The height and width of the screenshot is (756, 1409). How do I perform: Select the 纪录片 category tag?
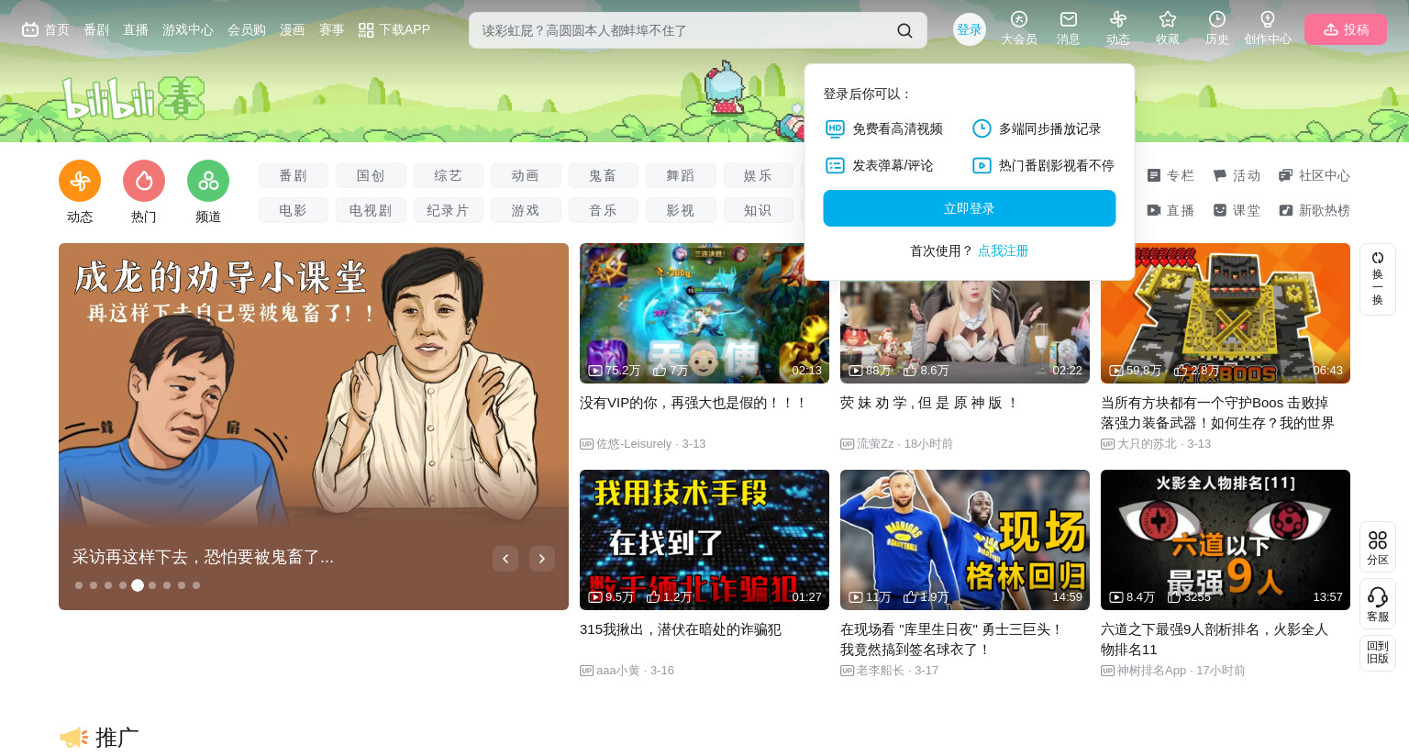tap(449, 210)
